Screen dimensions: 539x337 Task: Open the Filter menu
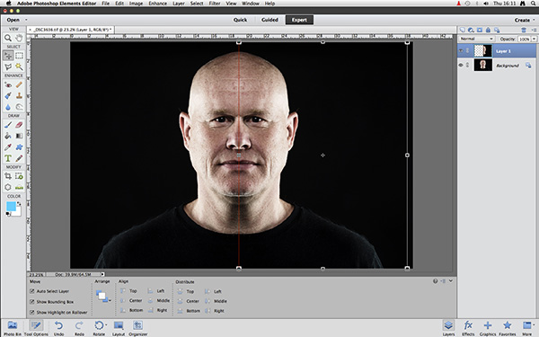click(215, 4)
